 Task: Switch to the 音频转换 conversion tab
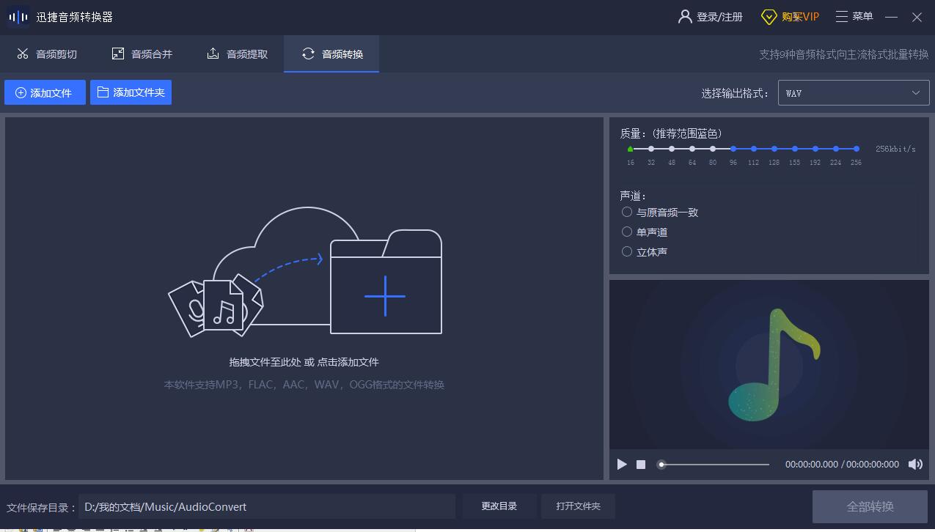(x=331, y=53)
